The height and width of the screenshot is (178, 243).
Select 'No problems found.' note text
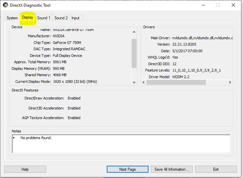pyautogui.click(x=36, y=138)
